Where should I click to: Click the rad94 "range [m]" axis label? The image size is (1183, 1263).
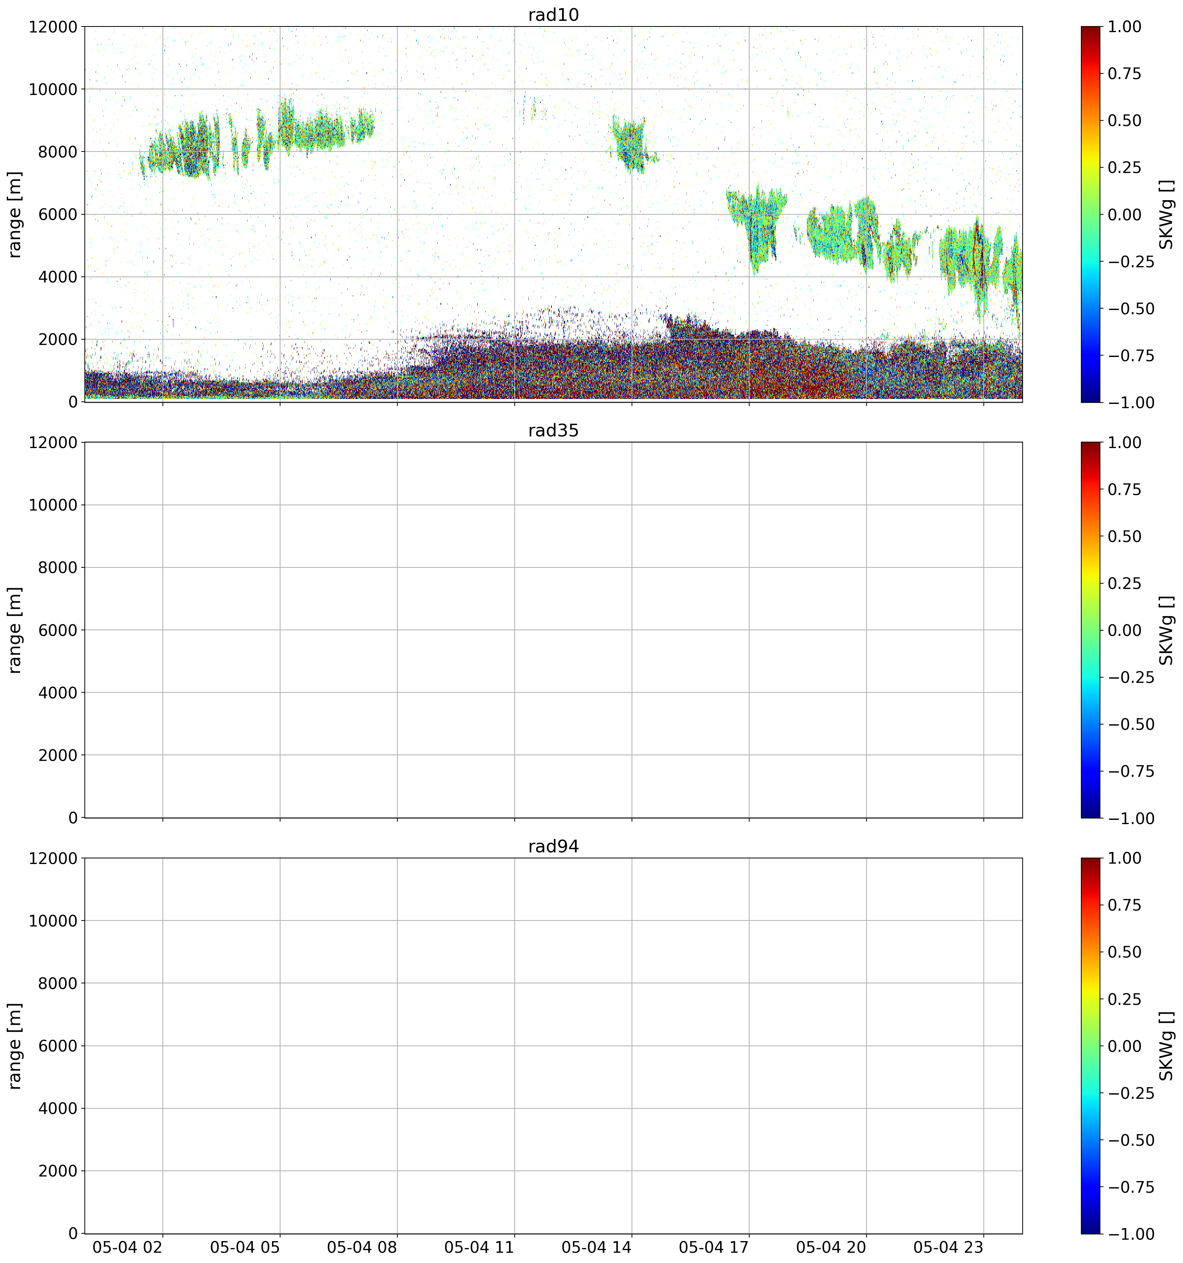[14, 1046]
